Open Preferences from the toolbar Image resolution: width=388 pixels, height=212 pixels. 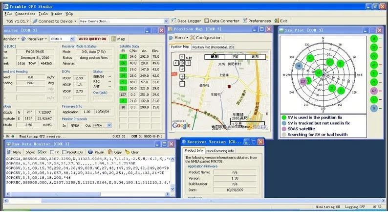coord(259,21)
